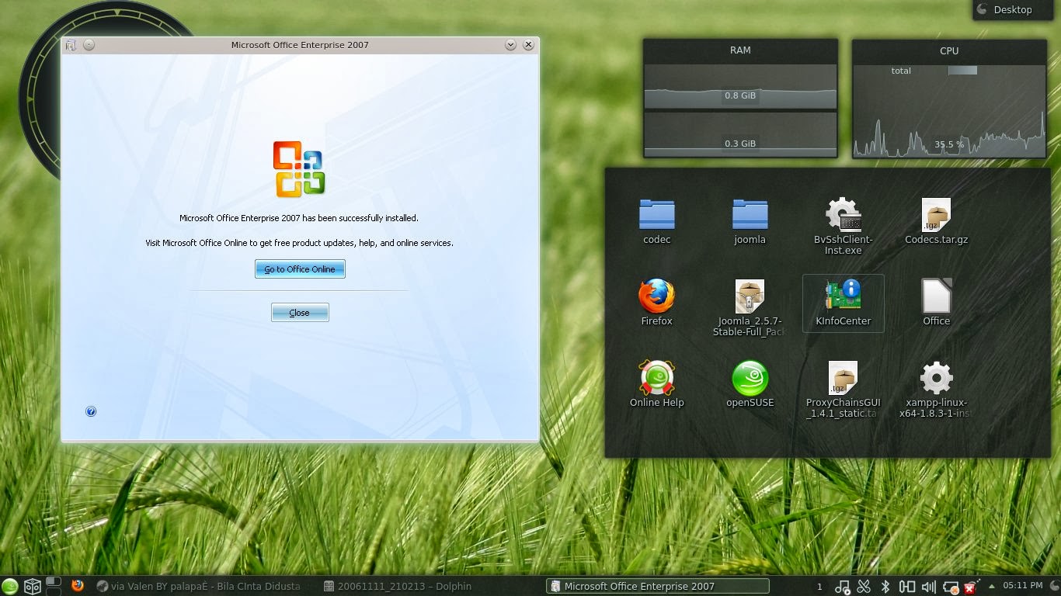
Task: Expand the hidden system tray icons
Action: (x=991, y=587)
